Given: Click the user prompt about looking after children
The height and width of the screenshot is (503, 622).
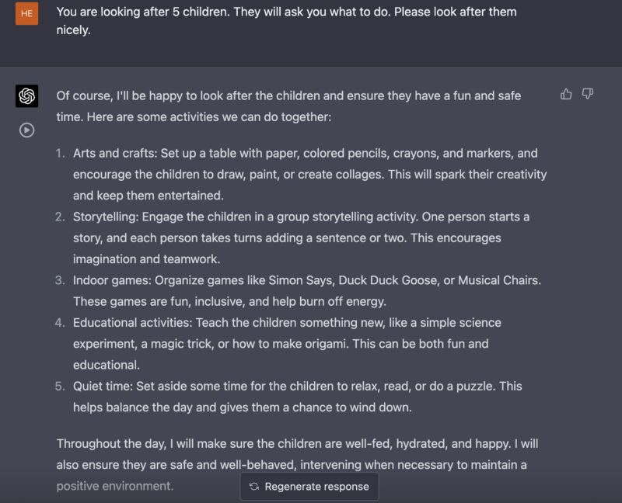Looking at the screenshot, I should pos(286,21).
